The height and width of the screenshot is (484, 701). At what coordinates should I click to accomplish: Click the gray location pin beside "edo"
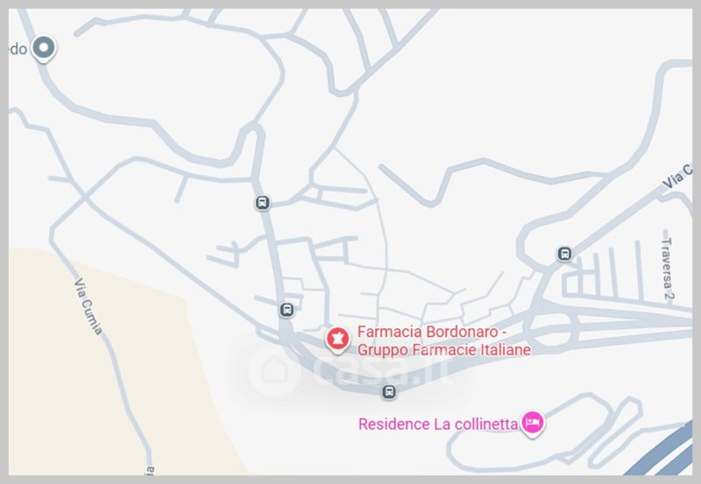[43, 48]
